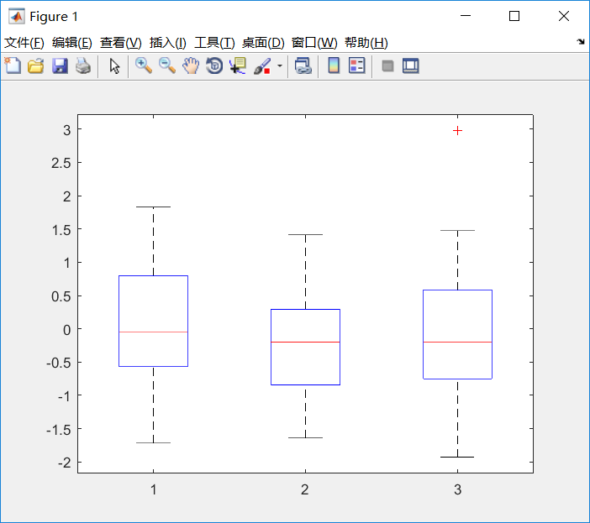Minimize the Figure 1 window

(x=466, y=16)
